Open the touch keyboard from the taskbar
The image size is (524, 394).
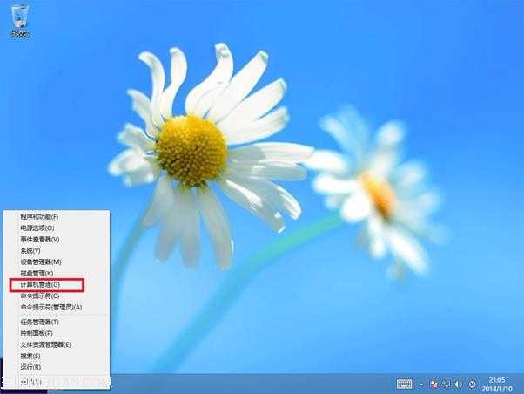(404, 384)
